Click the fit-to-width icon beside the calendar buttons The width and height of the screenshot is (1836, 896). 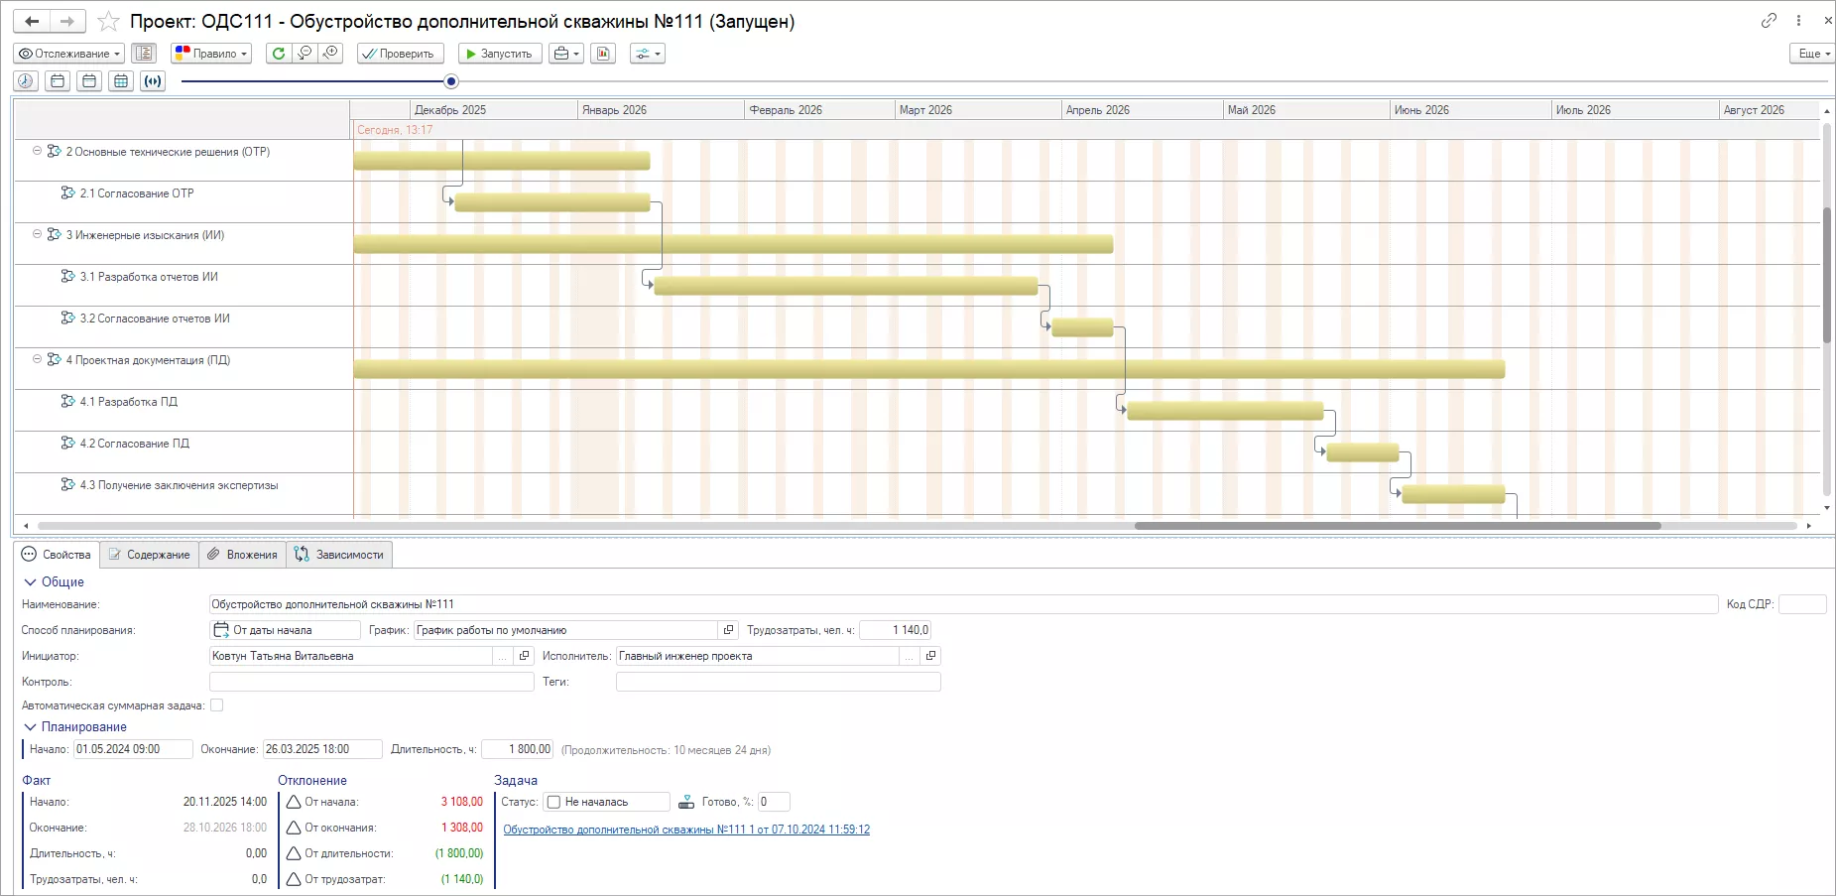pyautogui.click(x=153, y=81)
